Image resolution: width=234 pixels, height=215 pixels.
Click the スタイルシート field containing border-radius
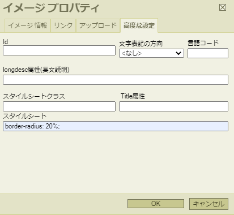click(x=116, y=126)
